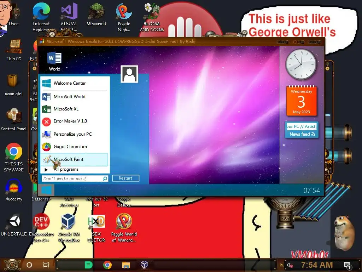This screenshot has height=272, width=362.
Task: Open the World desktop icon in the emulator
Action: tap(54, 61)
